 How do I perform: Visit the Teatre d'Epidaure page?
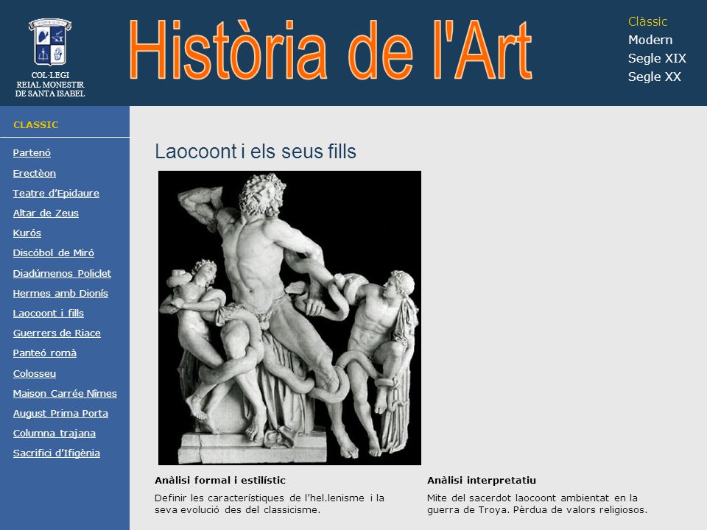click(x=56, y=194)
